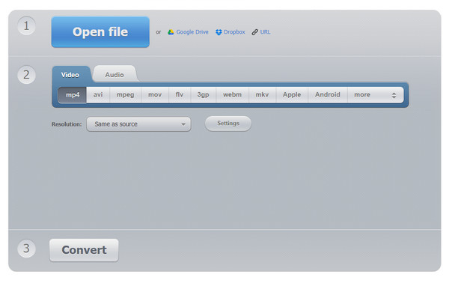Click the blue Open file button
This screenshot has width=449, height=283.
[x=100, y=31]
